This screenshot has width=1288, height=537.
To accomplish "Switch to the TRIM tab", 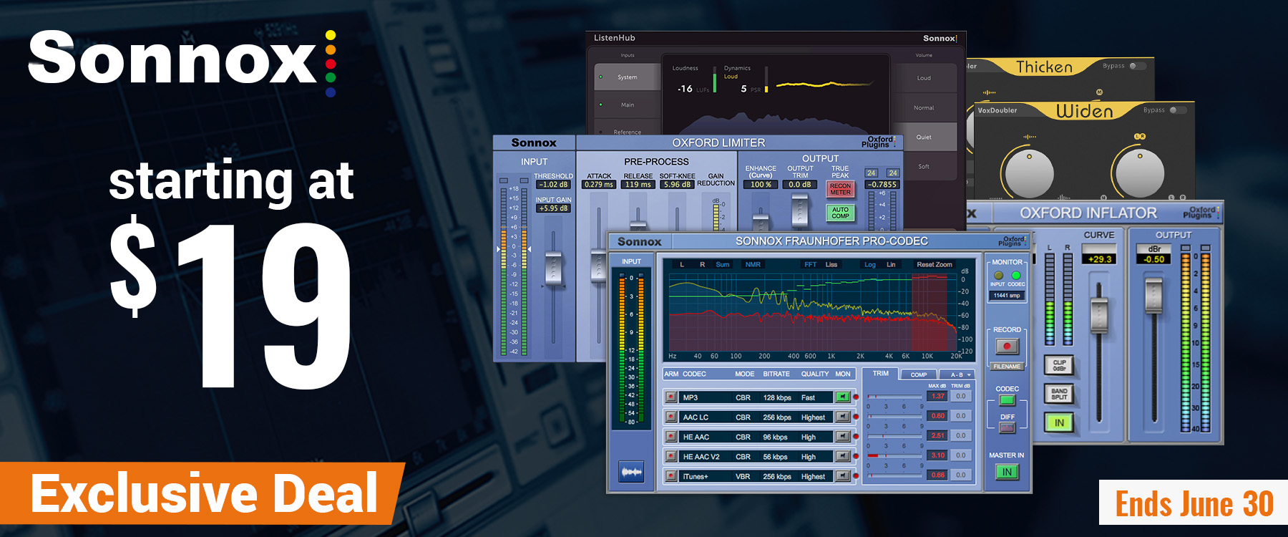I will click(881, 374).
